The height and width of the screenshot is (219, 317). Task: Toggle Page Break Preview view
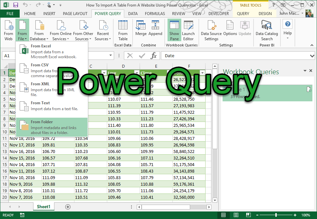(248, 215)
